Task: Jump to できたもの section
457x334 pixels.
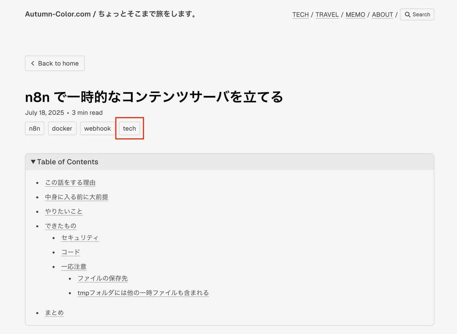Action: coord(61,226)
